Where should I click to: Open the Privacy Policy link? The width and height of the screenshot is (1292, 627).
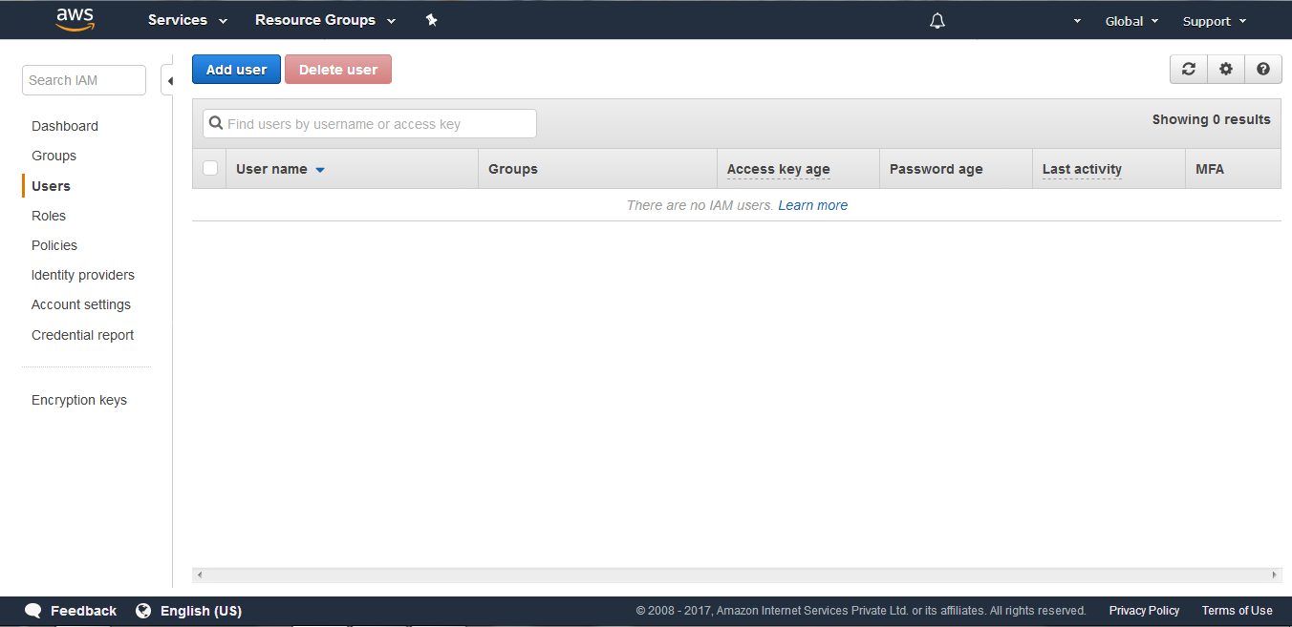pos(1144,611)
